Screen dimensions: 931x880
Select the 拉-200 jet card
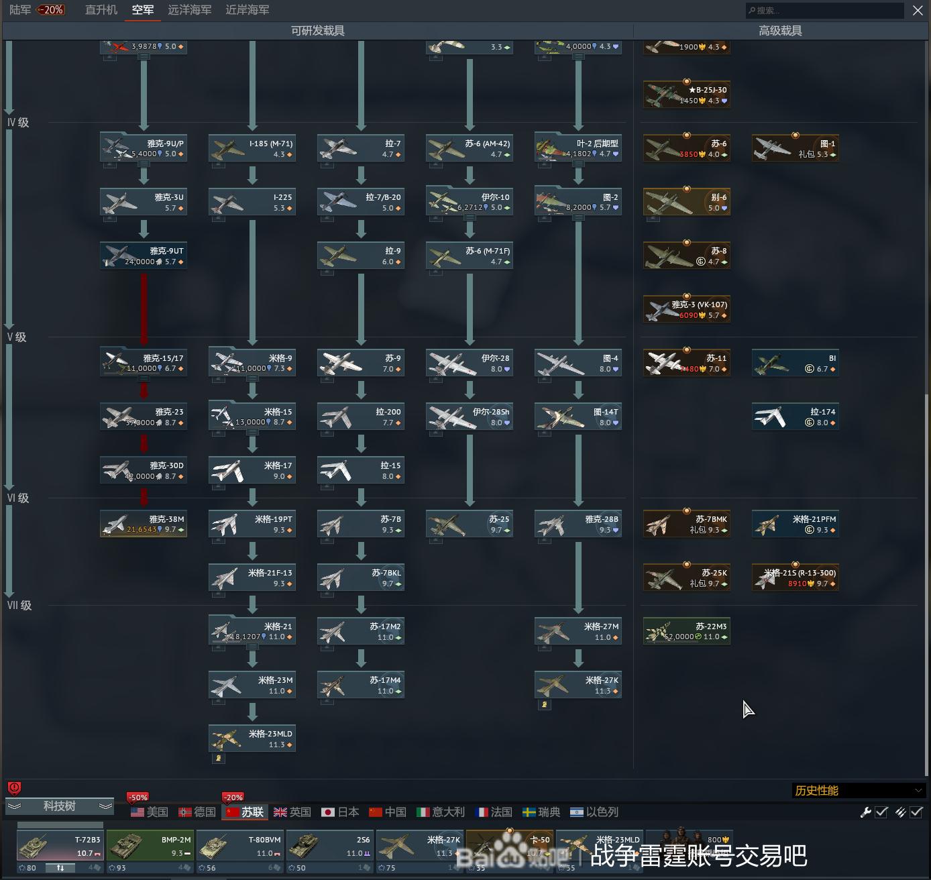click(x=361, y=416)
